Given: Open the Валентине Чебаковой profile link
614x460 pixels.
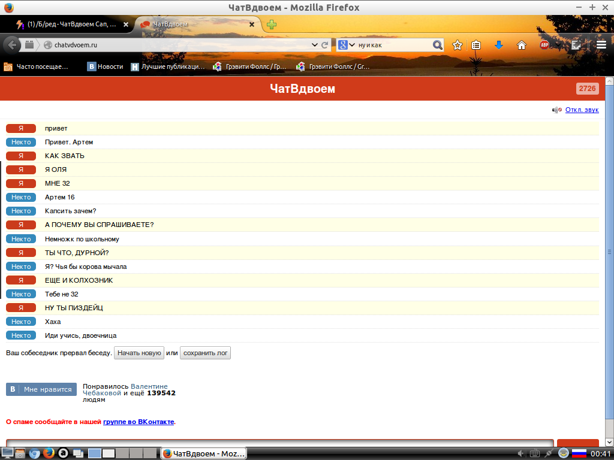Looking at the screenshot, I should (x=125, y=389).
